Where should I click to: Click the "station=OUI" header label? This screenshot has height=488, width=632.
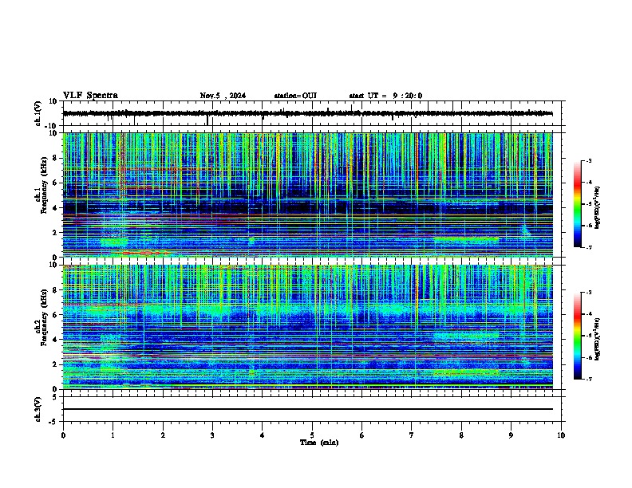pyautogui.click(x=295, y=96)
